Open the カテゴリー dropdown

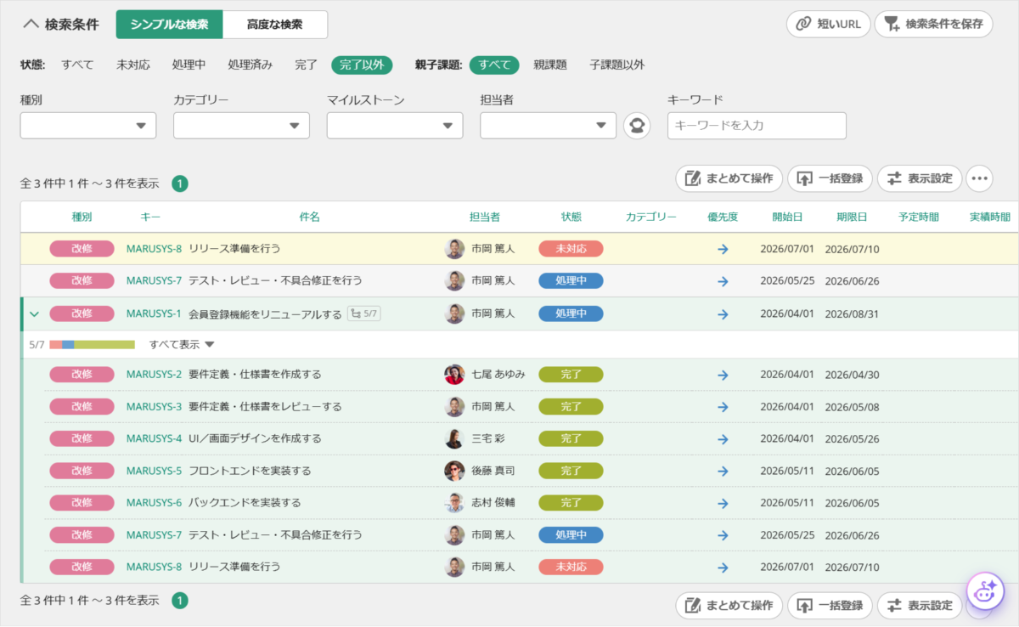point(241,126)
